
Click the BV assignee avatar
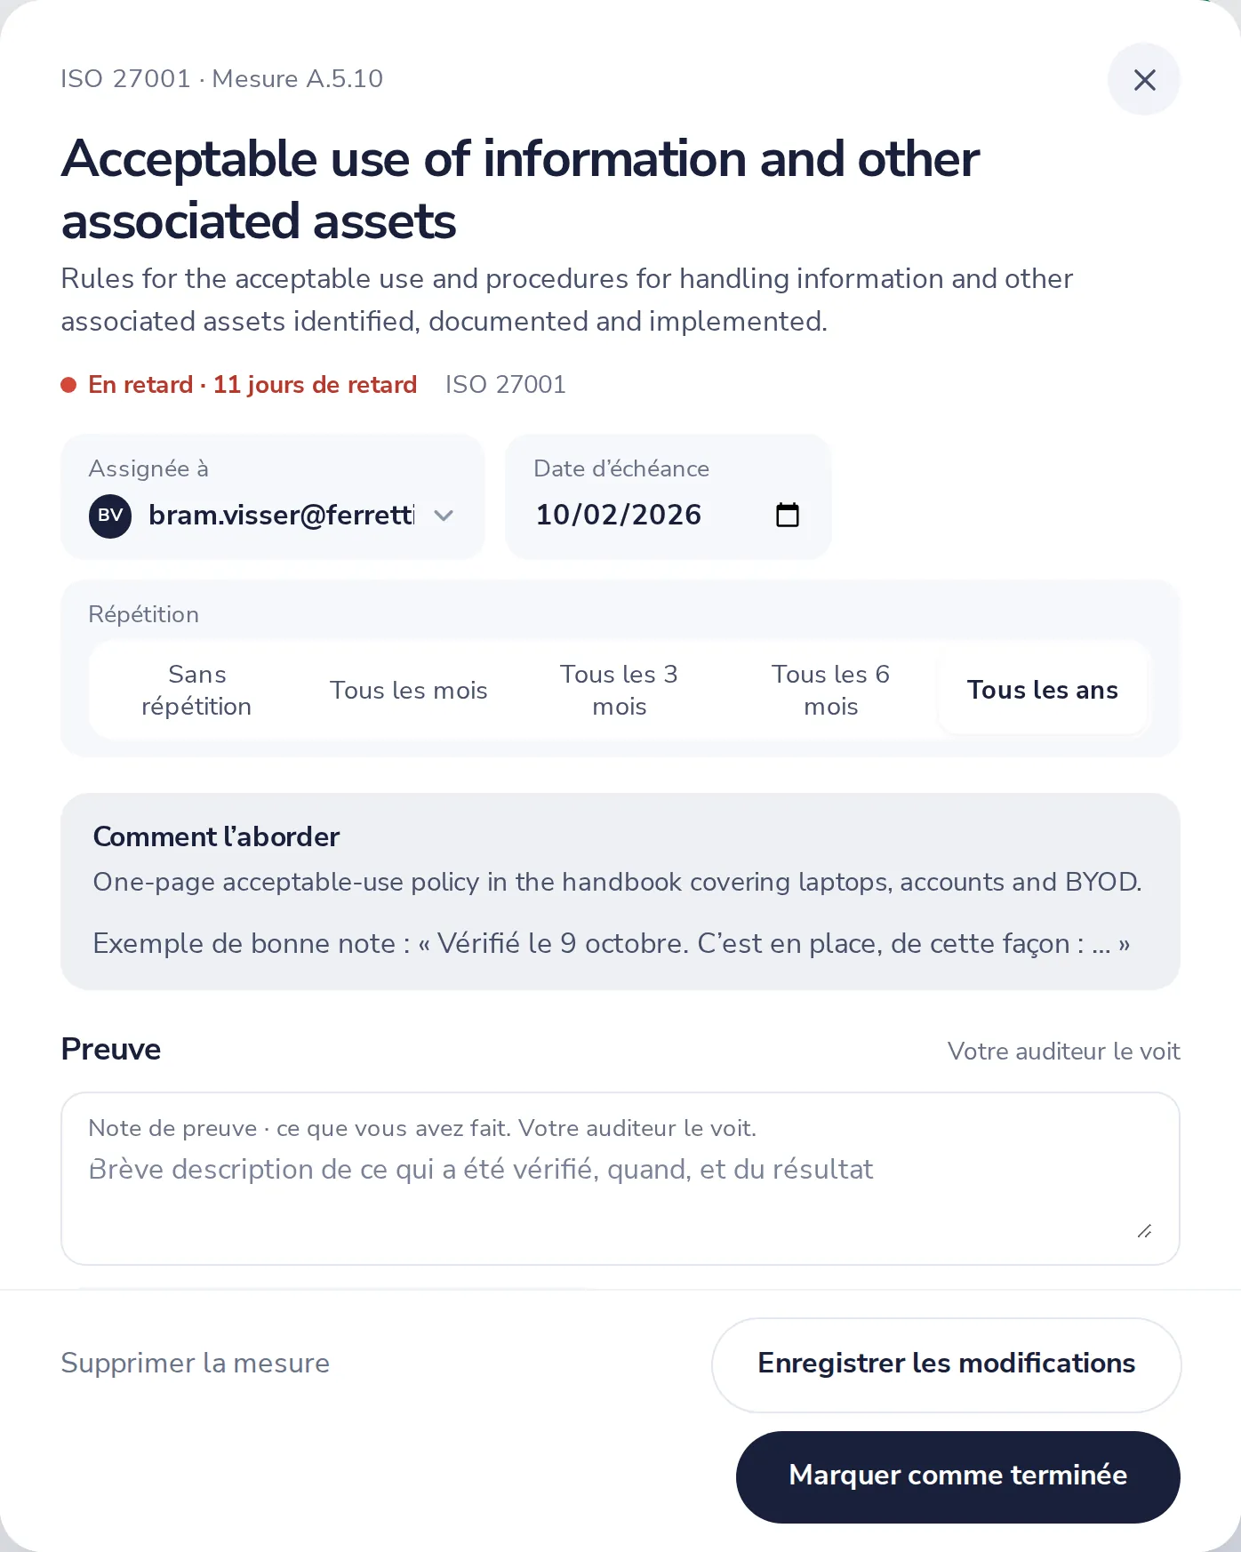[110, 516]
